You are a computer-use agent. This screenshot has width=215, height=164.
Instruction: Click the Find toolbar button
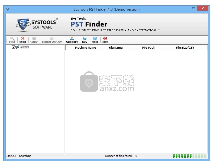pos(12,40)
